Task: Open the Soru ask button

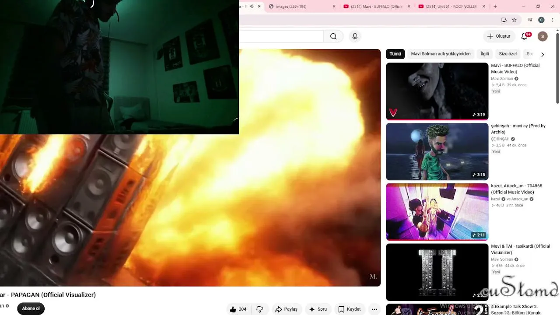Action: (318, 309)
